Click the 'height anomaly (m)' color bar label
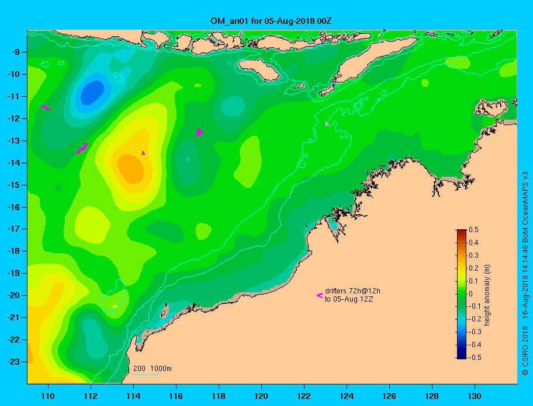The width and height of the screenshot is (533, 406). coord(487,295)
